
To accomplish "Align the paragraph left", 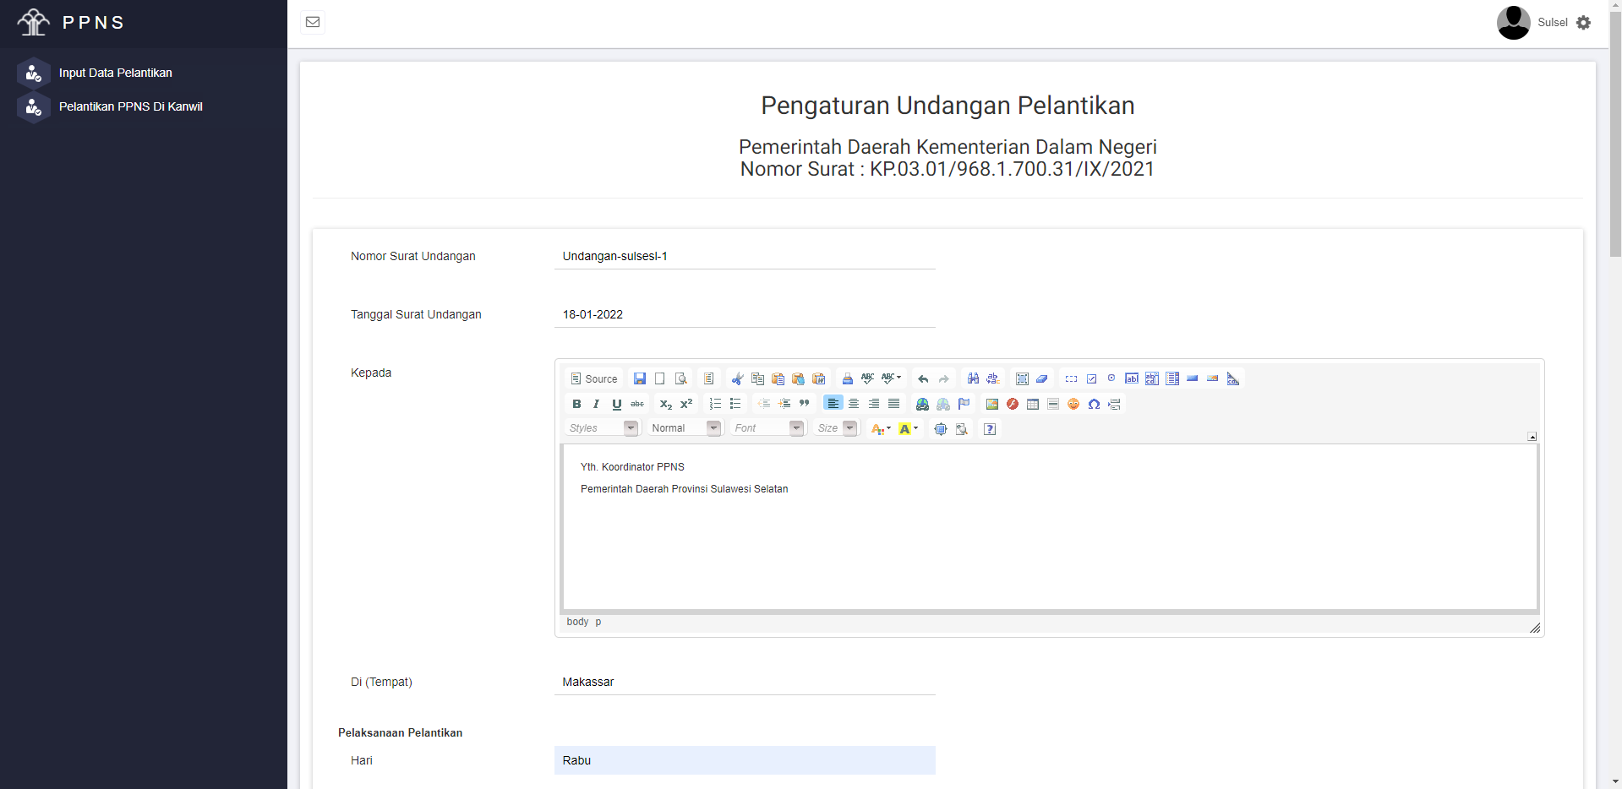I will click(x=833, y=404).
